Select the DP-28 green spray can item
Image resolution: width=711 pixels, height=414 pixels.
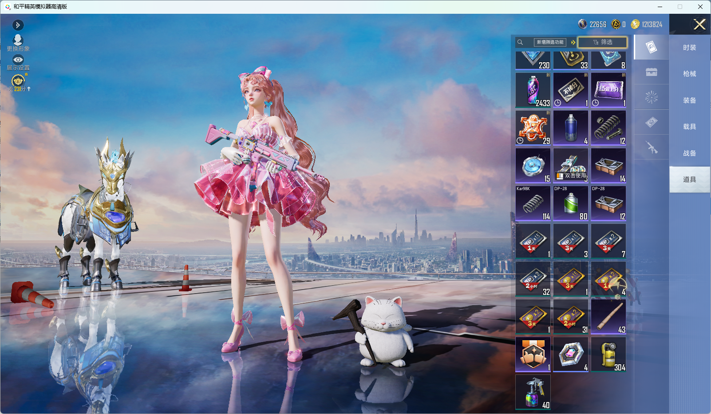click(x=571, y=203)
